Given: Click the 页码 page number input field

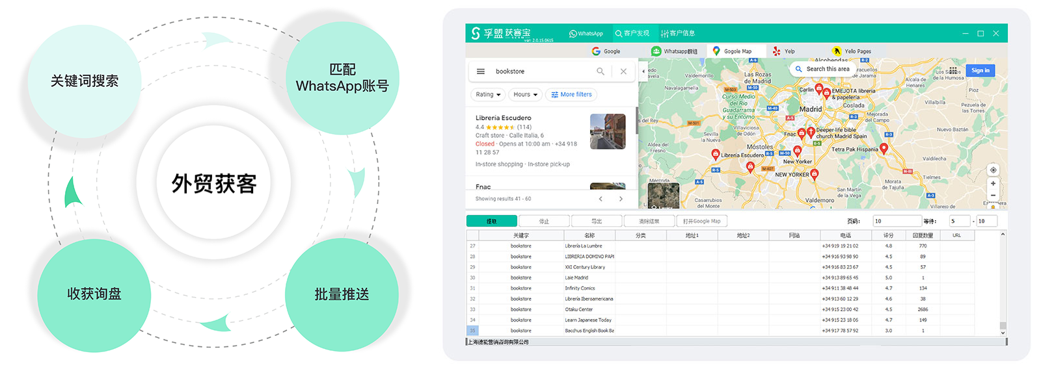Looking at the screenshot, I should pyautogui.click(x=897, y=221).
